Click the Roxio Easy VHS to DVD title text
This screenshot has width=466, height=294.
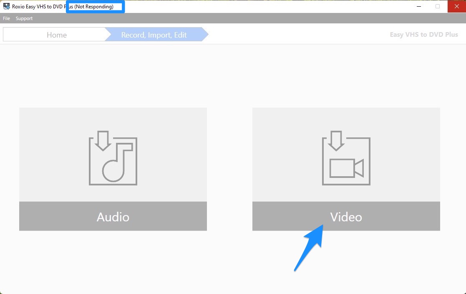point(38,7)
